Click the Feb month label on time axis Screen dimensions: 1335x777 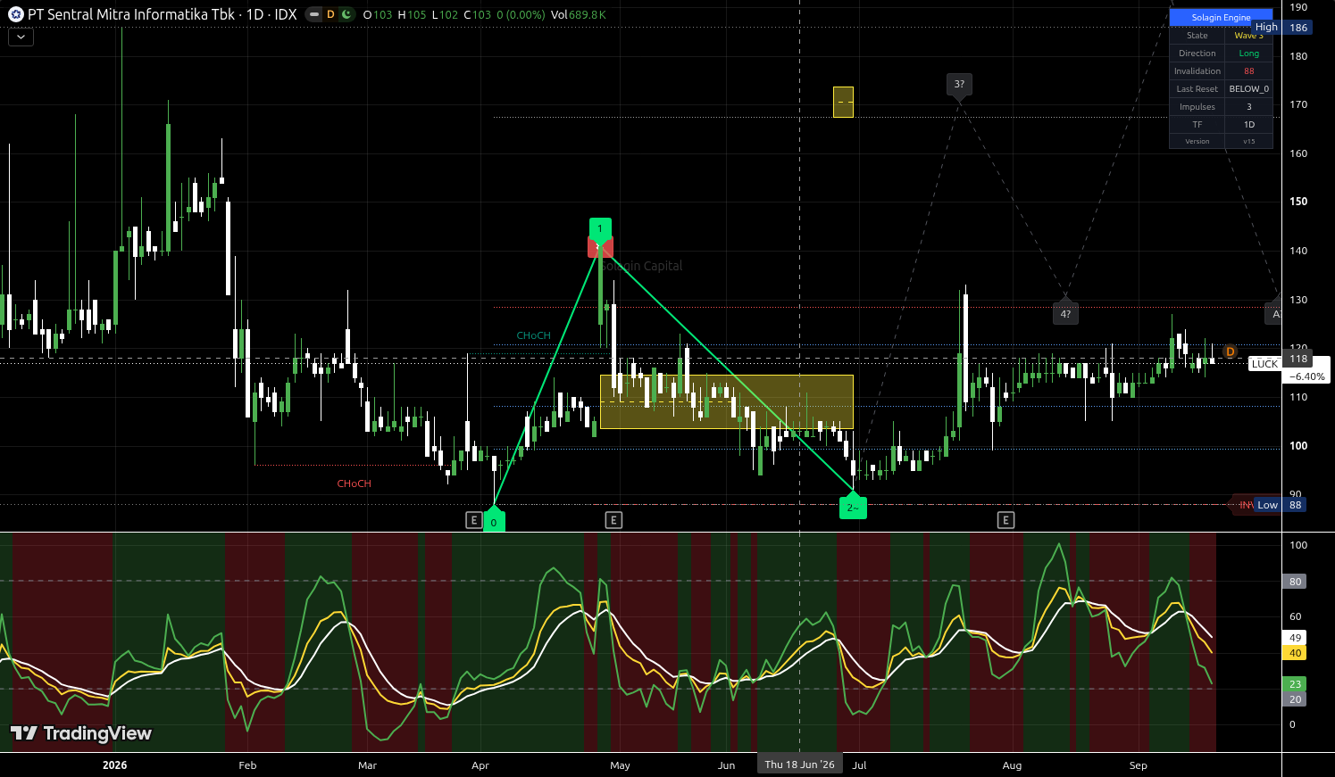[247, 765]
